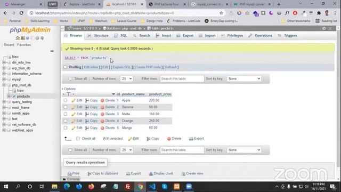Enable the Profiling checkbox

(65, 67)
